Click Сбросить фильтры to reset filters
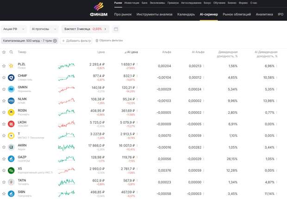287x199 pixels. [109, 41]
